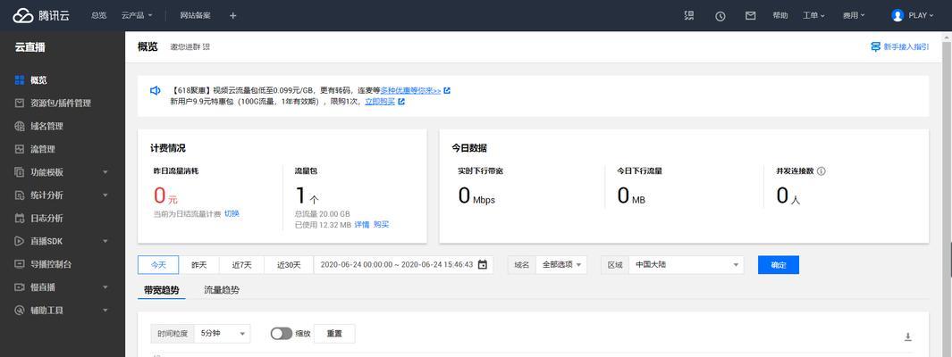Click the 统计分析 sidebar icon
This screenshot has width=952, height=357.
20,195
